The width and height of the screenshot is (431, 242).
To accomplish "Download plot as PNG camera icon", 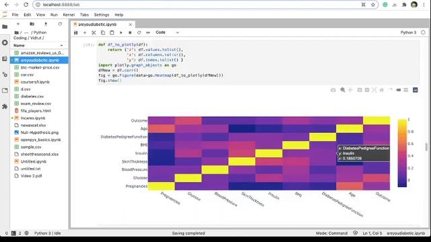I will 333,90.
